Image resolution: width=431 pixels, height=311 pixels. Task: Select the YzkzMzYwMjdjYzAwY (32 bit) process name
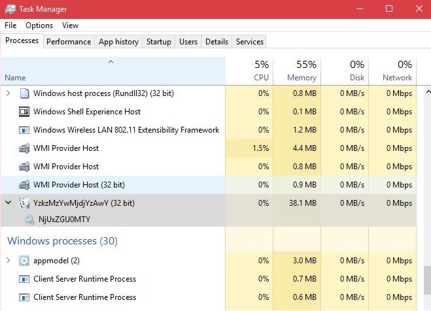pyautogui.click(x=84, y=203)
